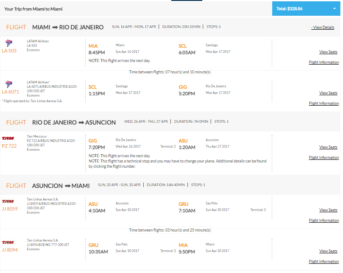Click the TAM logo for PZ 722
The height and width of the screenshot is (273, 343).
[8, 138]
